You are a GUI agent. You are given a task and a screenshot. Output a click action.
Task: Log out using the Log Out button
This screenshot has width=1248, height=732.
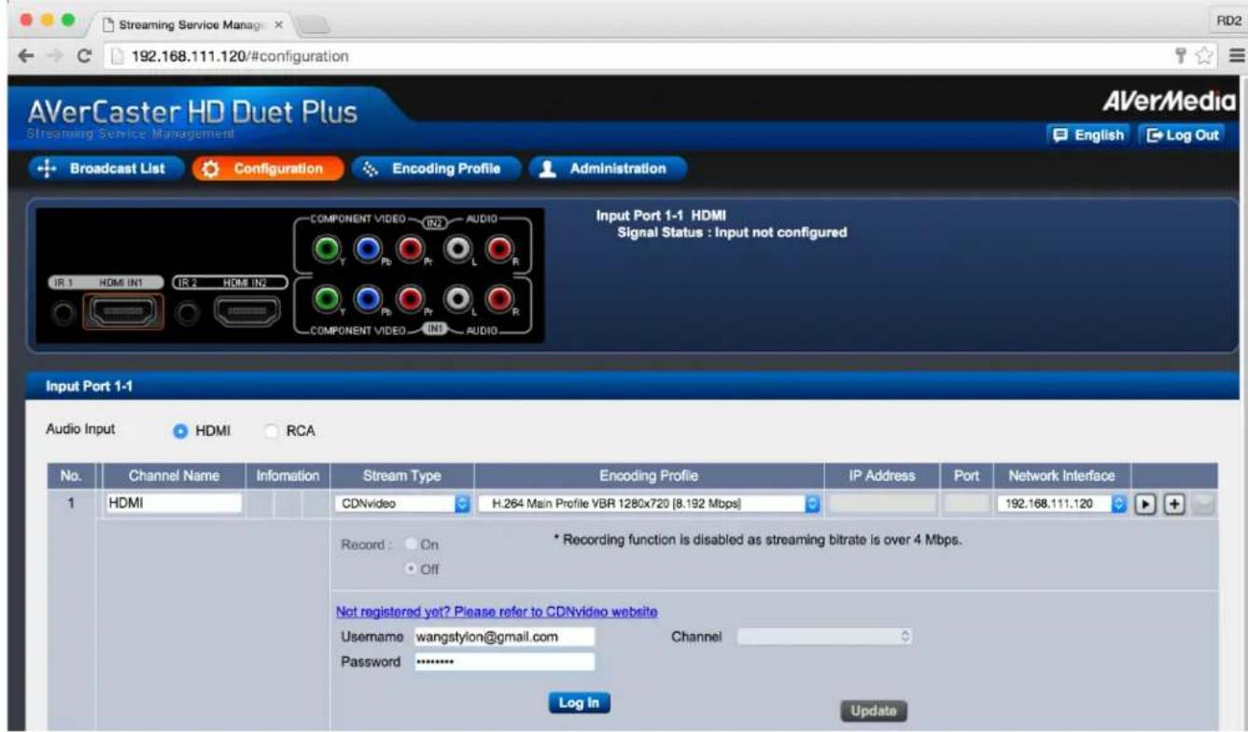coord(1183,135)
